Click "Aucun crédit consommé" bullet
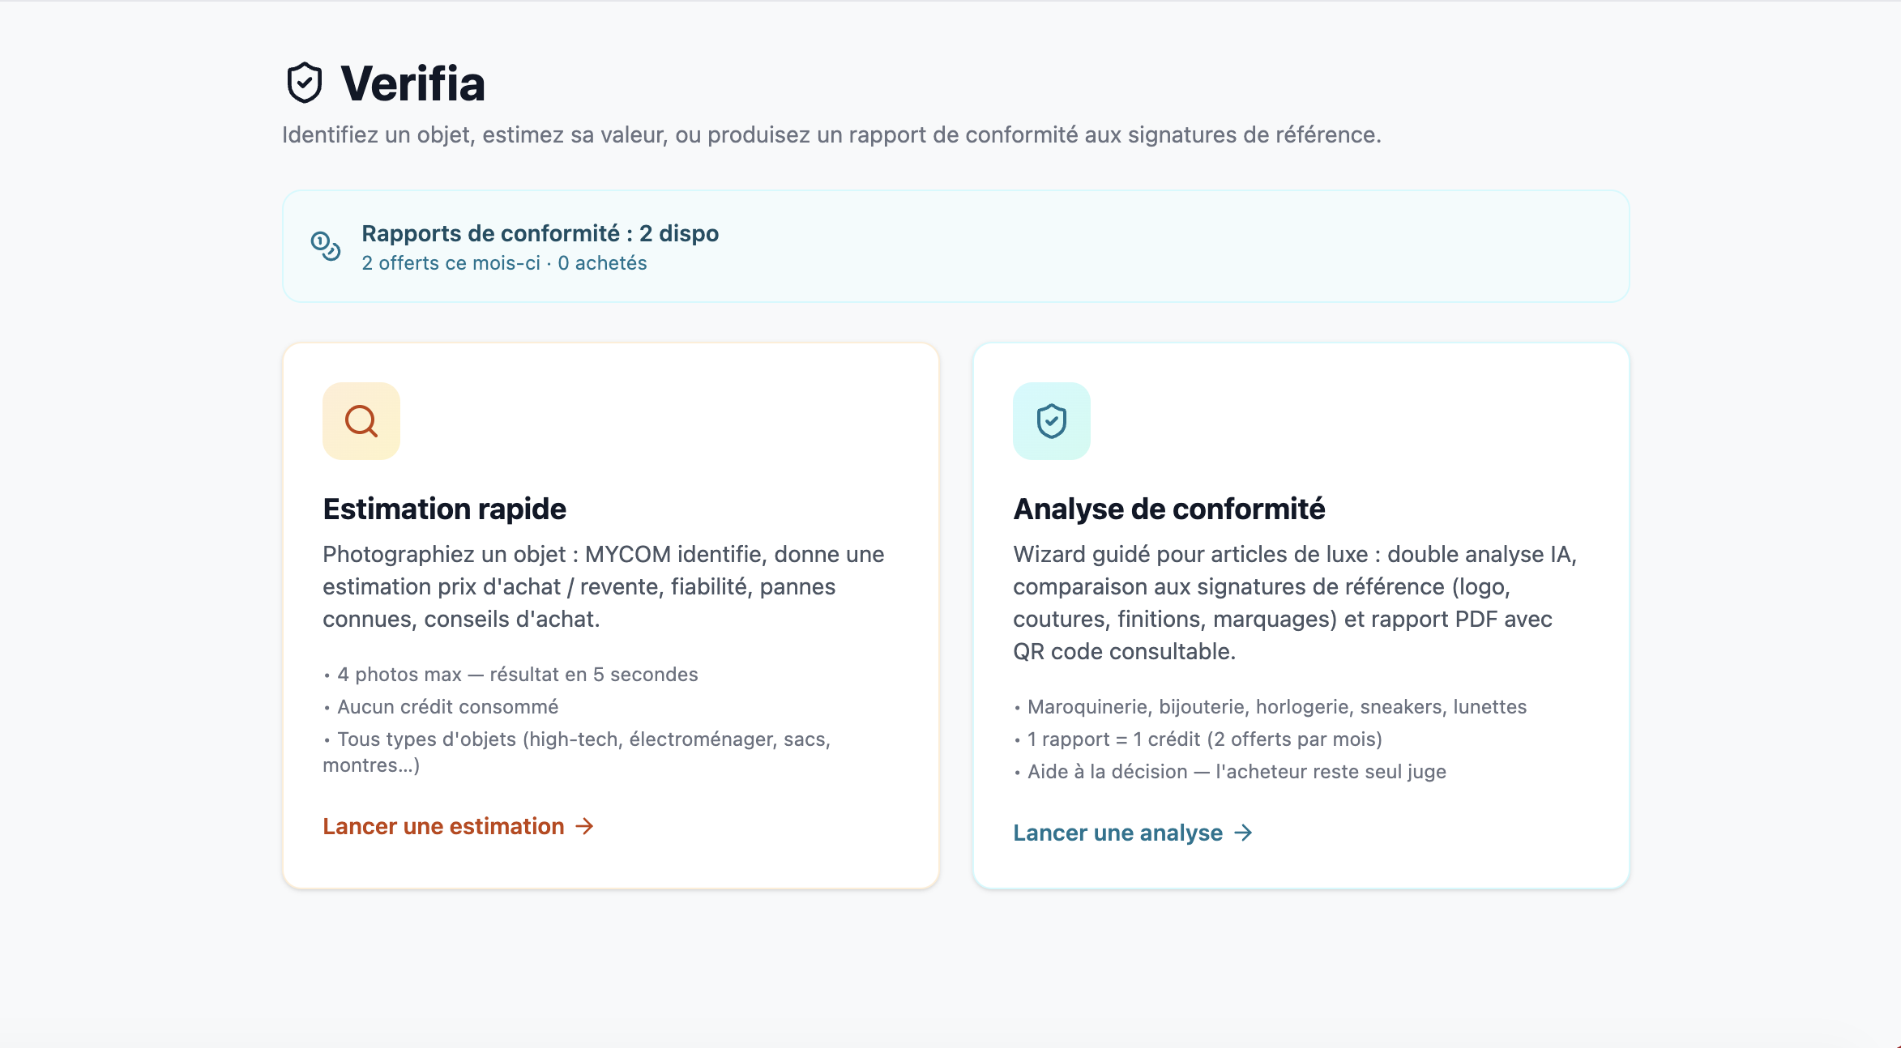 pyautogui.click(x=441, y=707)
